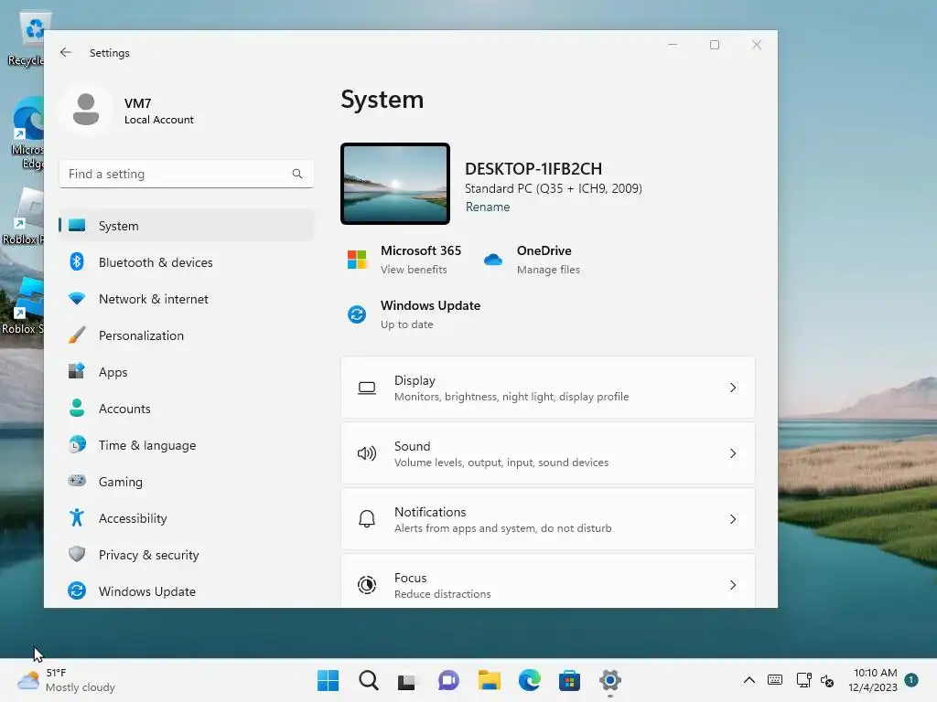
Task: Click the desktop wallpaper preview thumbnail
Action: pyautogui.click(x=395, y=184)
